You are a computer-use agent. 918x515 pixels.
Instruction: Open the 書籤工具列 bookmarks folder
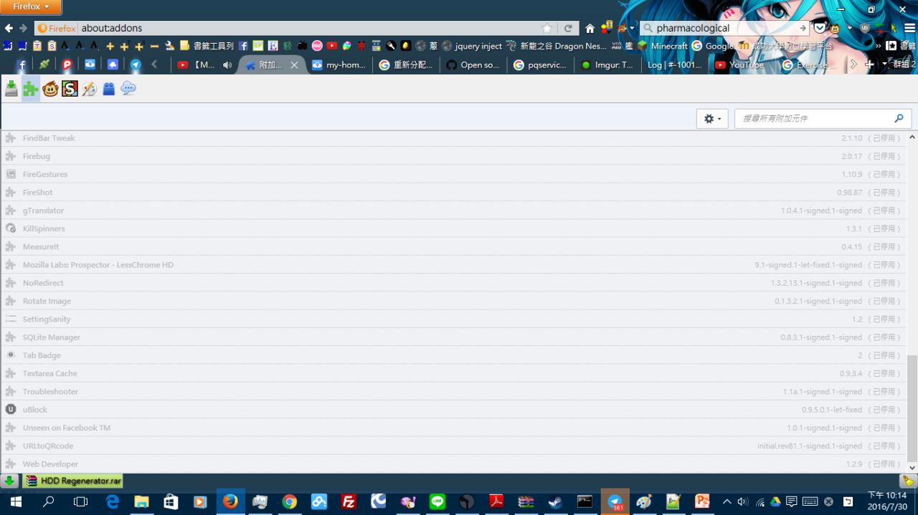(207, 46)
